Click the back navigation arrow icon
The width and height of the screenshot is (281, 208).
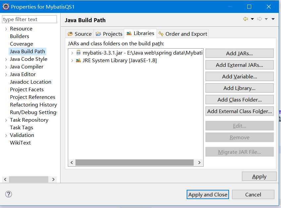[x=246, y=19]
